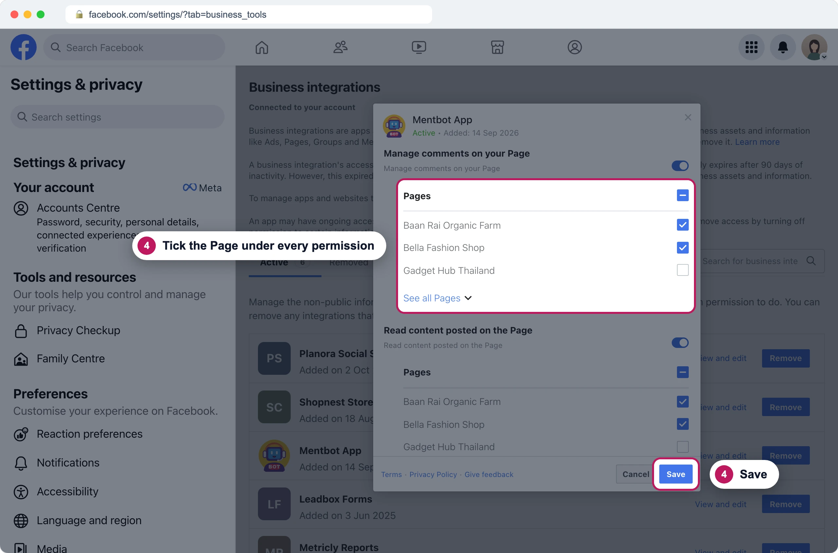This screenshot has width=838, height=553.
Task: Uncheck Bella Fashion Shop under Read content
Action: [x=683, y=424]
